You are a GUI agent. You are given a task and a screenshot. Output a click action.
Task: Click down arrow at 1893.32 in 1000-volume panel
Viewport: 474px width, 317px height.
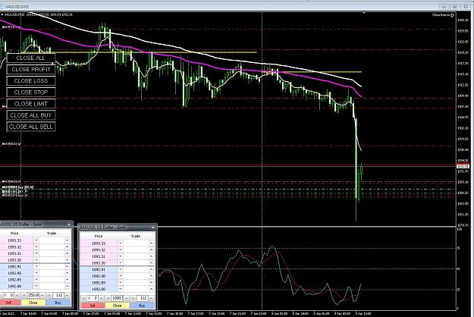(x=121, y=250)
